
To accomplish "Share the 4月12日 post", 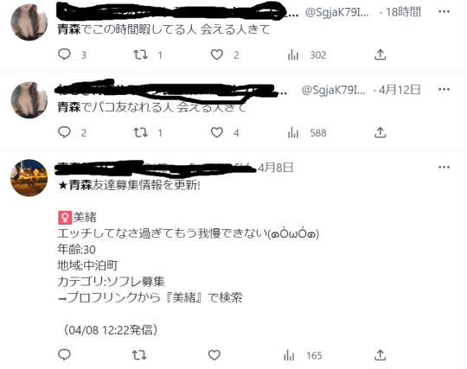I will coord(381,132).
